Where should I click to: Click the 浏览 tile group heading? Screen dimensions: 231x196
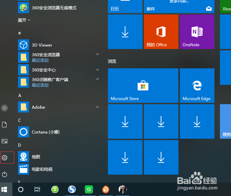point(112,61)
